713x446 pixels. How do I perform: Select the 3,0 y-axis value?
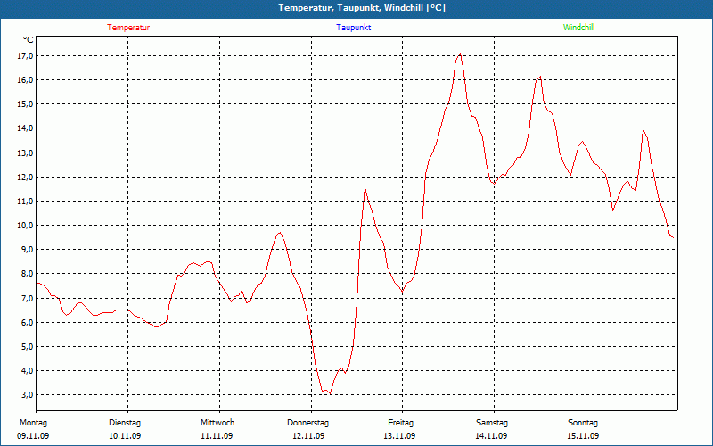click(27, 394)
